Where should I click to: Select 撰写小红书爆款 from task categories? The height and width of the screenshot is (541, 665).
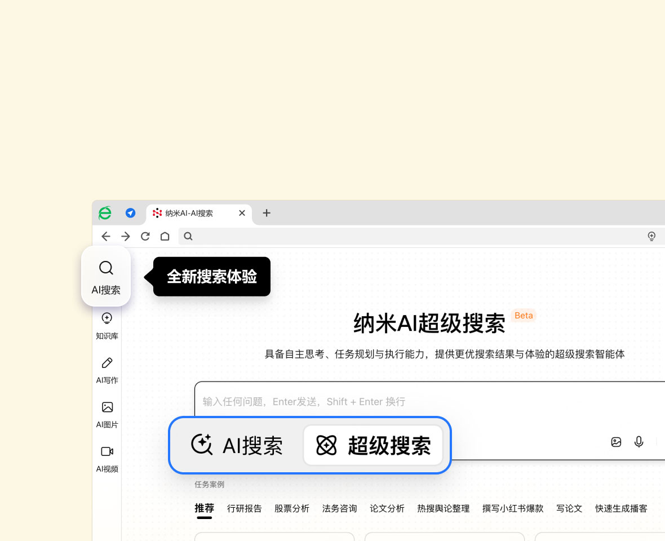(x=512, y=508)
